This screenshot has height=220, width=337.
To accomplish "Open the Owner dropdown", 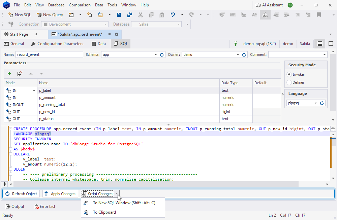I will point(238,55).
